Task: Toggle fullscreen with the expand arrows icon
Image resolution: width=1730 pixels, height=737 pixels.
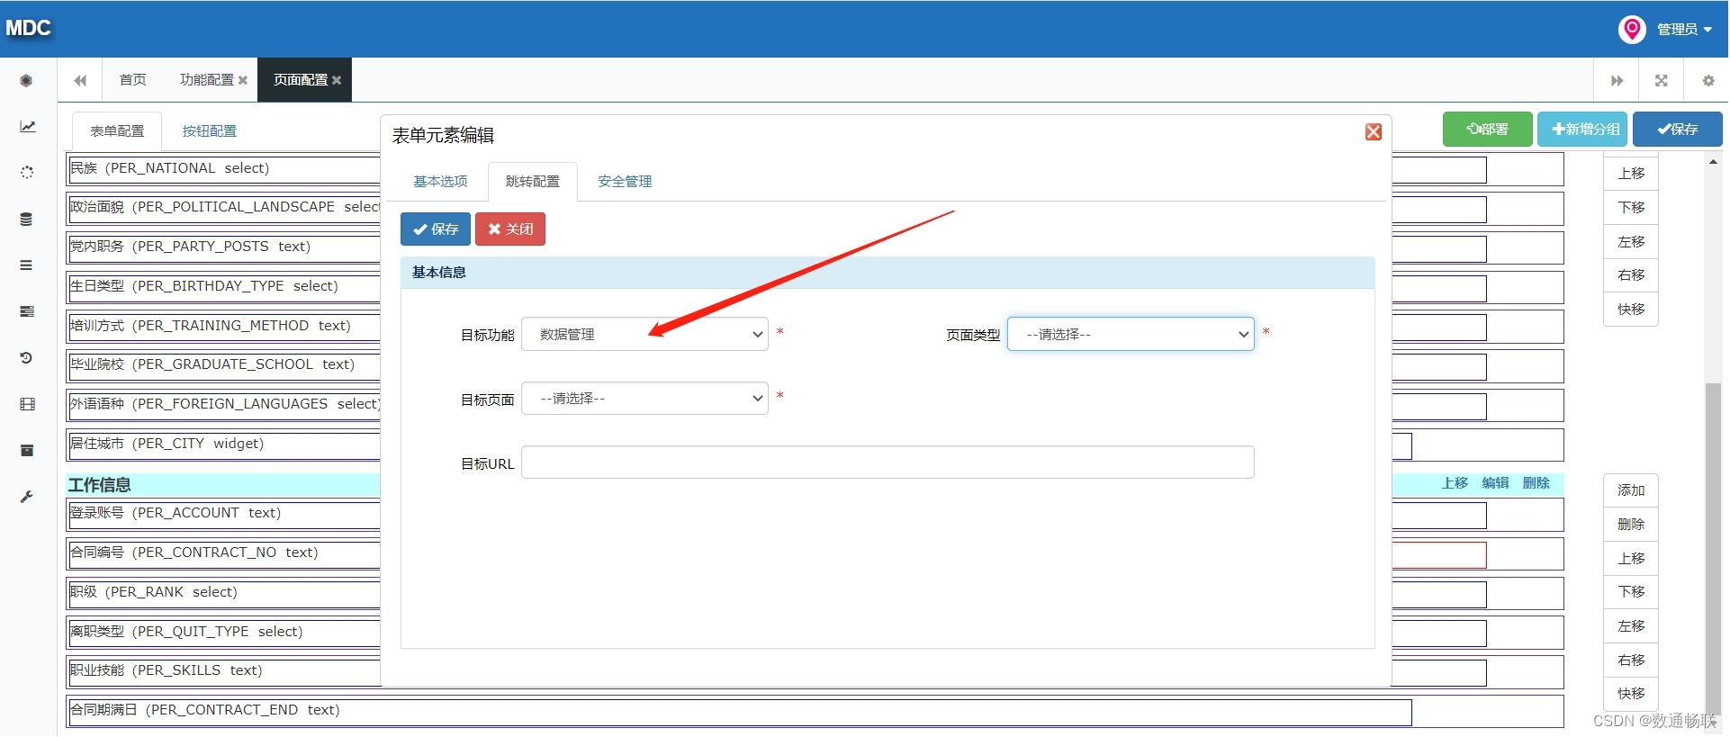Action: tap(1662, 80)
